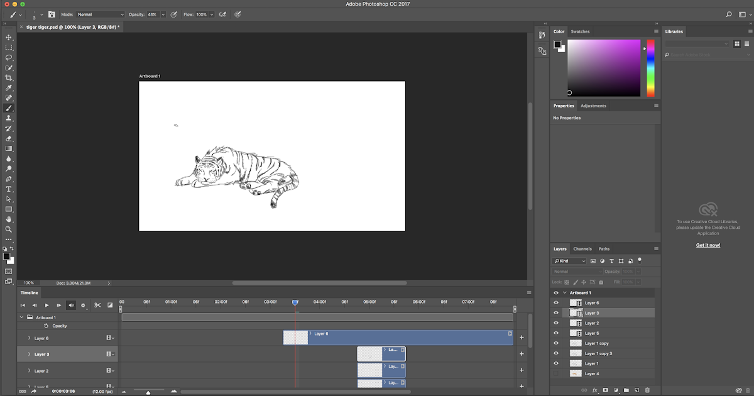Select the Brush tool in the toolbar
The height and width of the screenshot is (396, 754).
(9, 107)
